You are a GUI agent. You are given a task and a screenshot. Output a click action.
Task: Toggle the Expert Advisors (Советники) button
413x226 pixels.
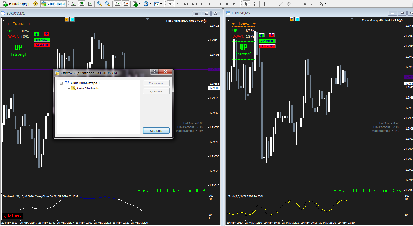click(x=53, y=4)
